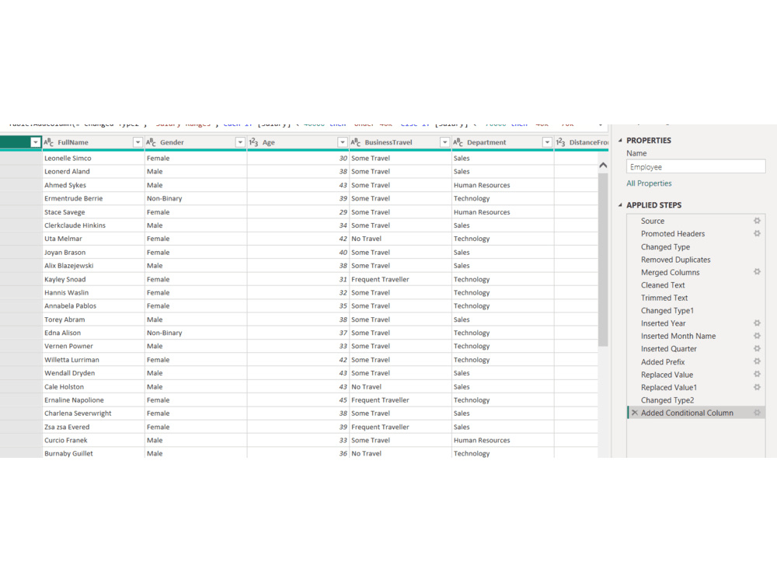
Task: Open the Gender column filter dropdown
Action: (x=240, y=142)
